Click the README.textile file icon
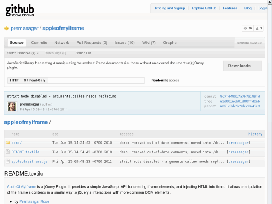Image resolution: width=272 pixels, height=204 pixels. 7,152
